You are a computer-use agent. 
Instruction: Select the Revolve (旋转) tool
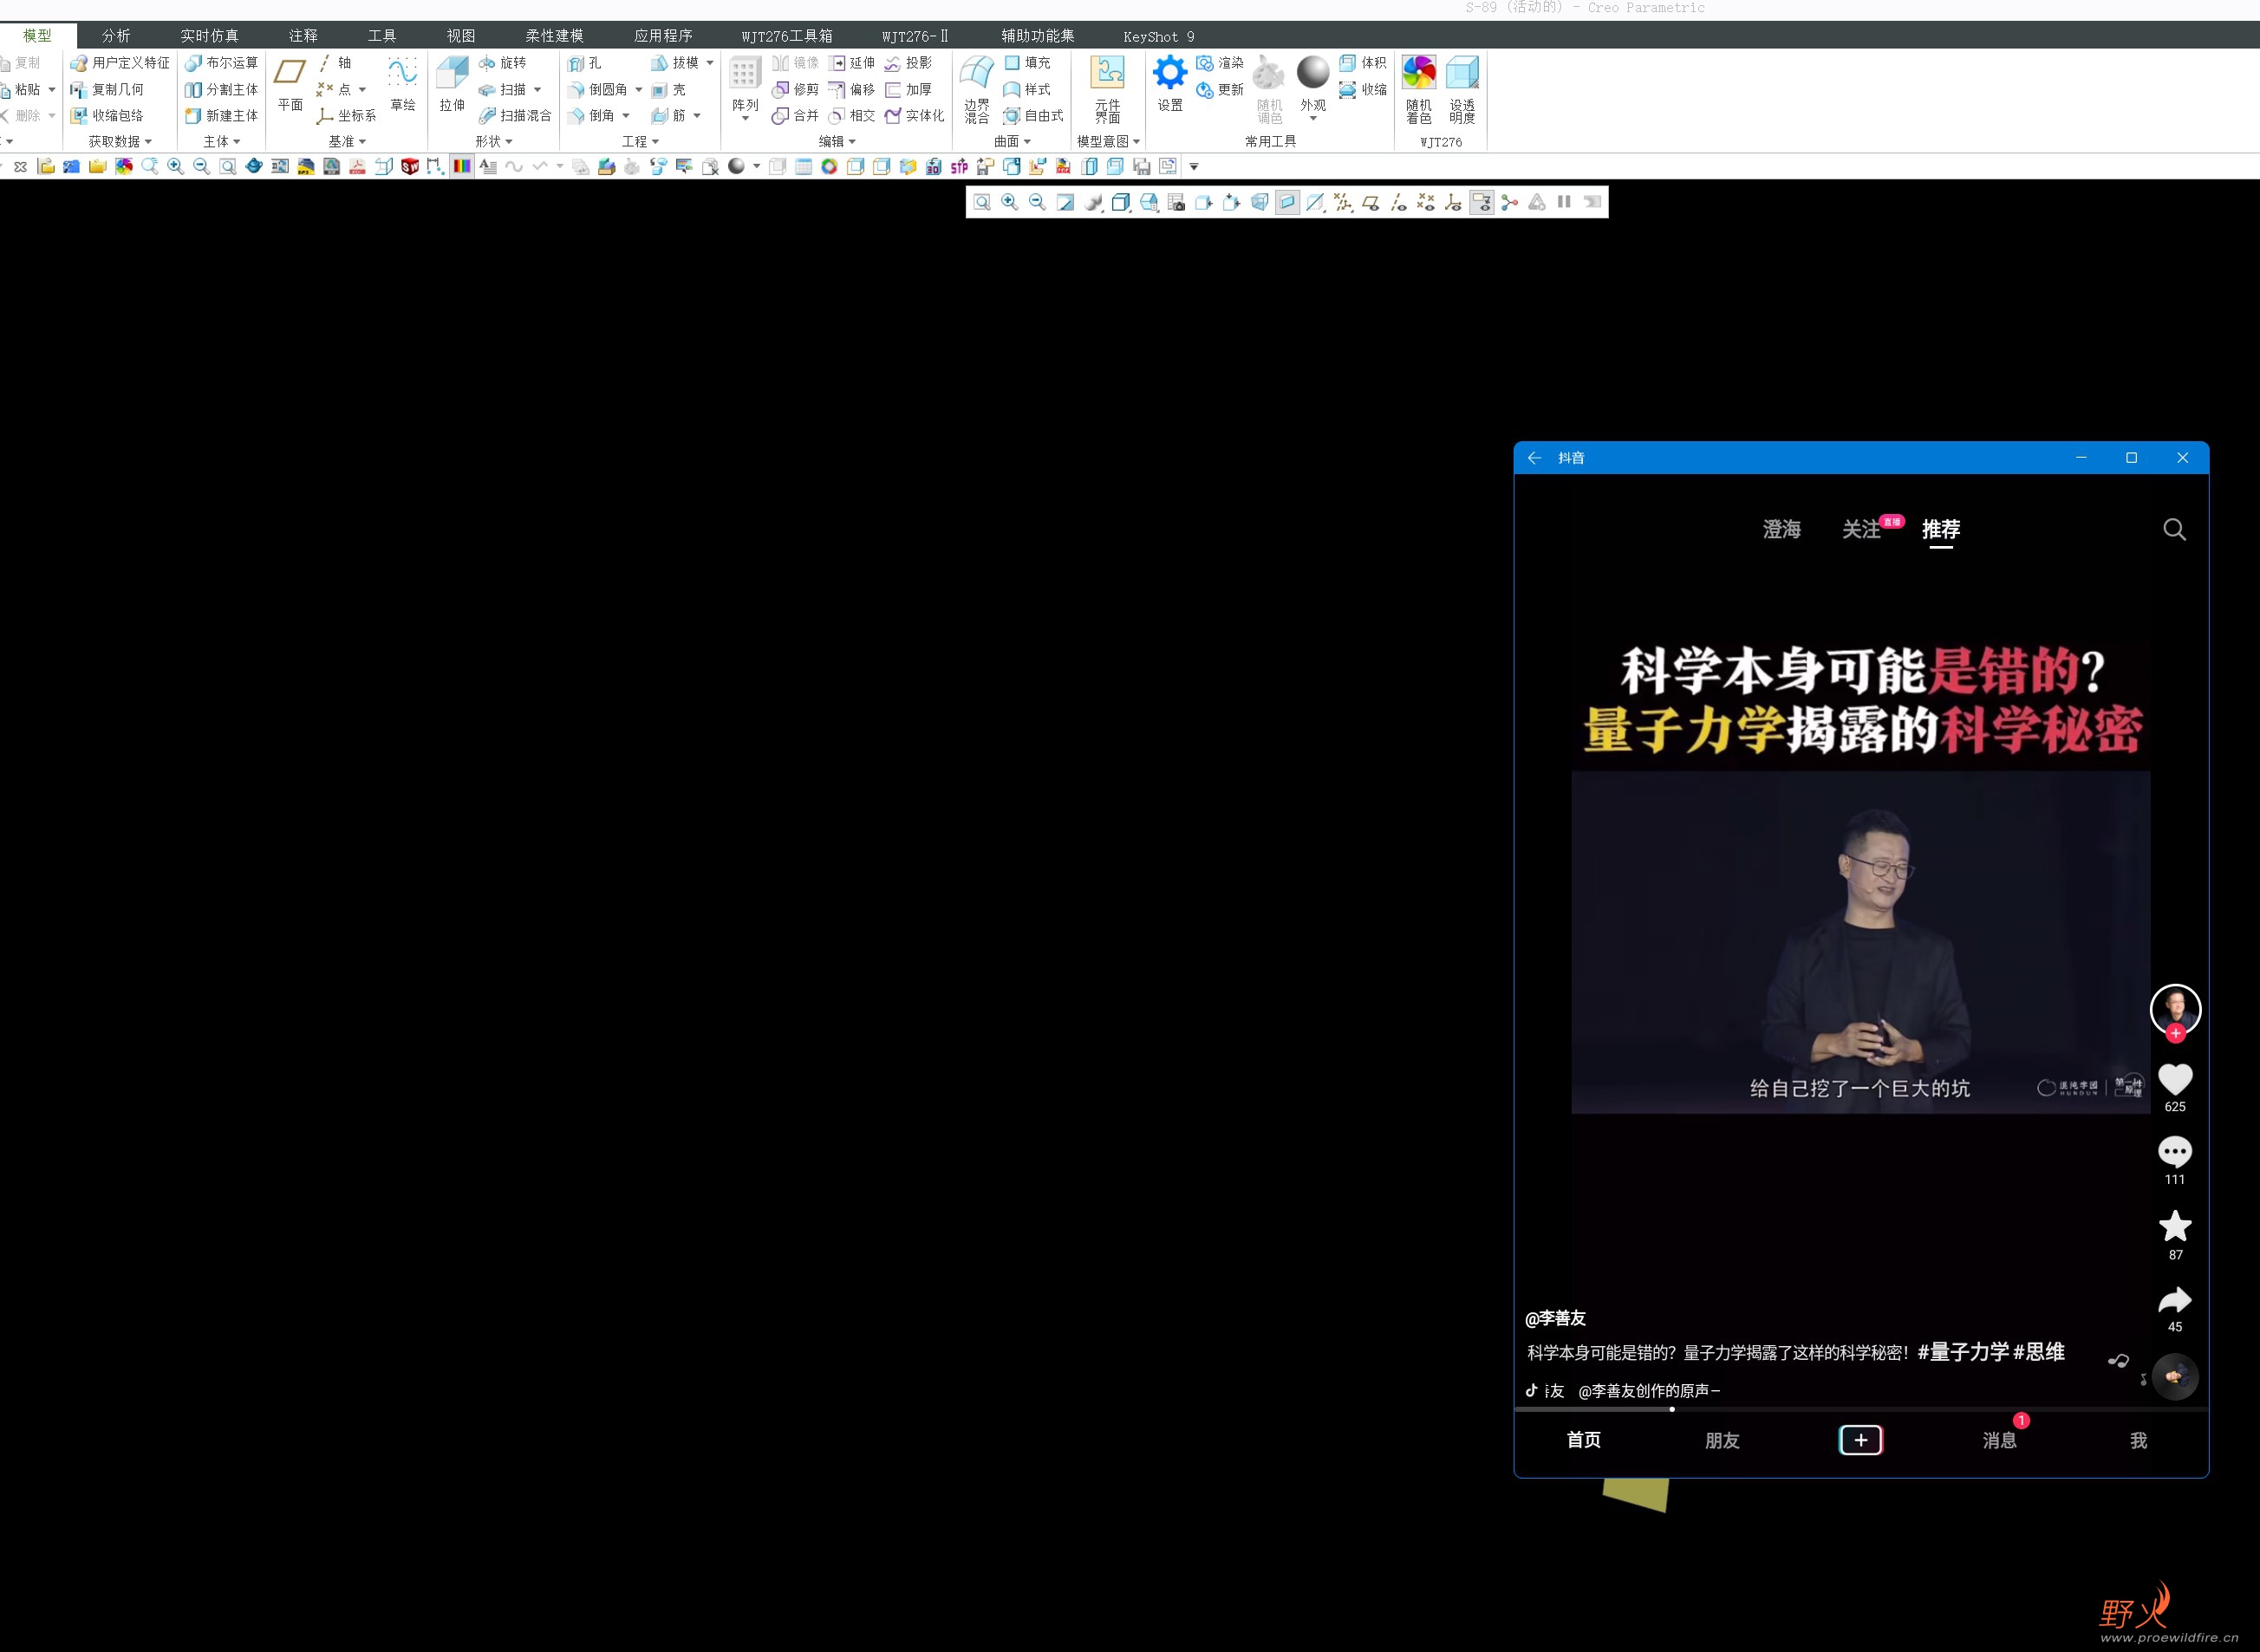pos(502,63)
